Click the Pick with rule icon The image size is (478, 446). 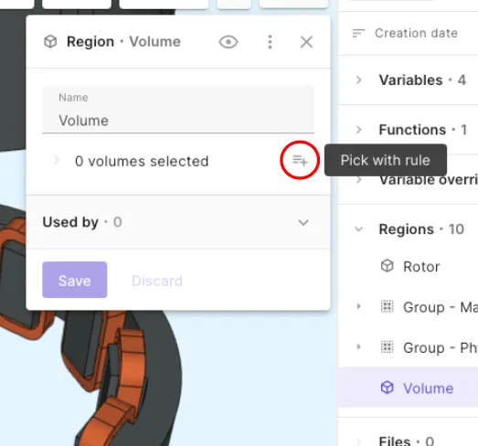(x=300, y=160)
